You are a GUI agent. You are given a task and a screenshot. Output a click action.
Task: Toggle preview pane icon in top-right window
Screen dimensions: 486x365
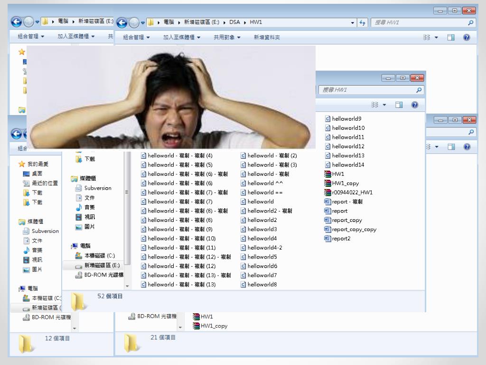tap(451, 38)
